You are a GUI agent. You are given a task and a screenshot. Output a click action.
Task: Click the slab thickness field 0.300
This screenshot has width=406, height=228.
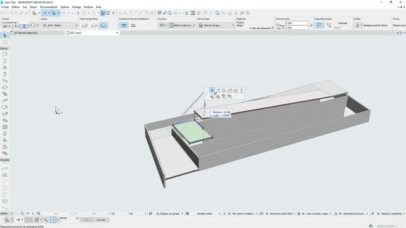[297, 23]
